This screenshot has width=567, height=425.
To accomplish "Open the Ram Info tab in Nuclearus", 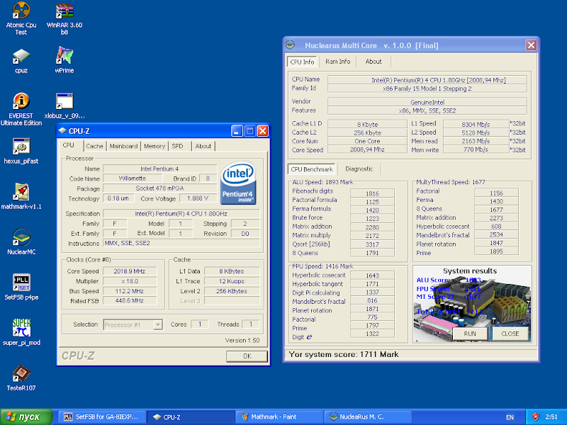I will [338, 62].
